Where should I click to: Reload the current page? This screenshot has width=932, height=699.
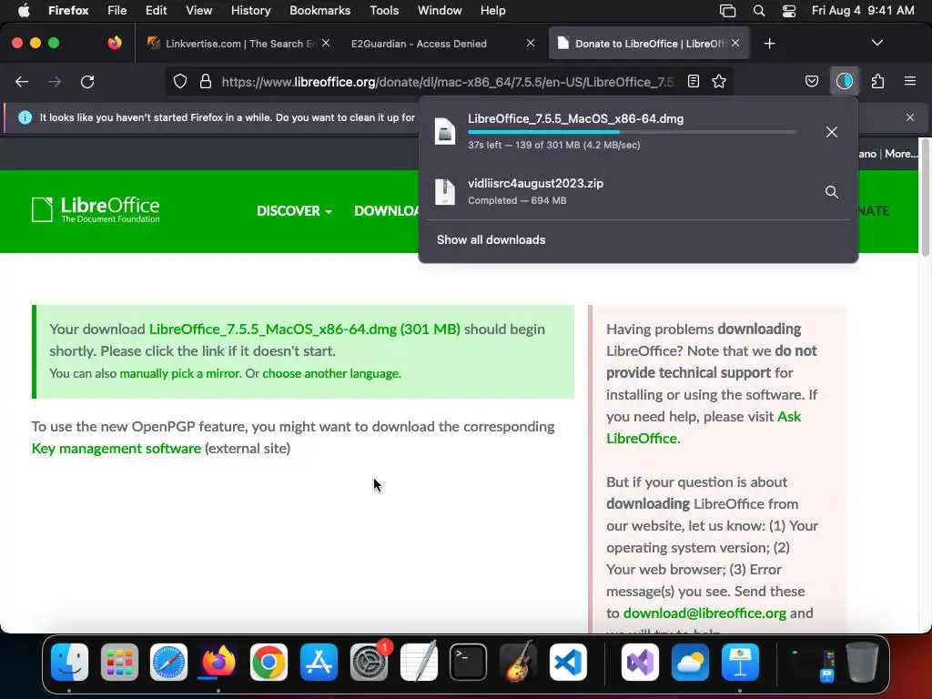tap(87, 81)
